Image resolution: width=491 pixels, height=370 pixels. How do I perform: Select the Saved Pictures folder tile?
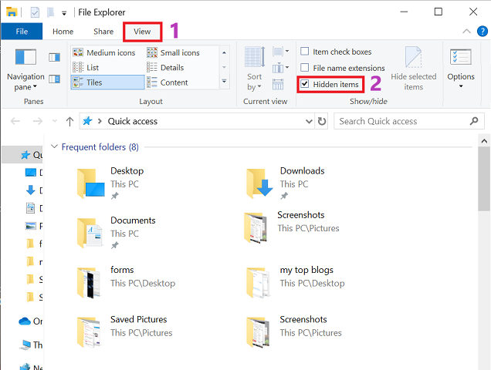[124, 331]
